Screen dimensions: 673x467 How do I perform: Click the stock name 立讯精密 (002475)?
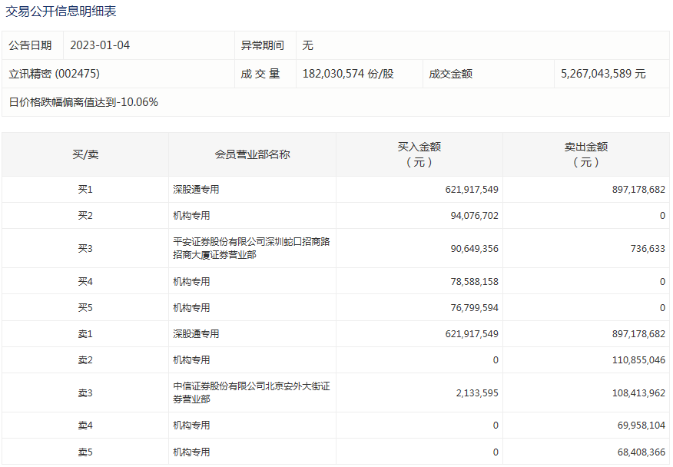[x=54, y=74]
